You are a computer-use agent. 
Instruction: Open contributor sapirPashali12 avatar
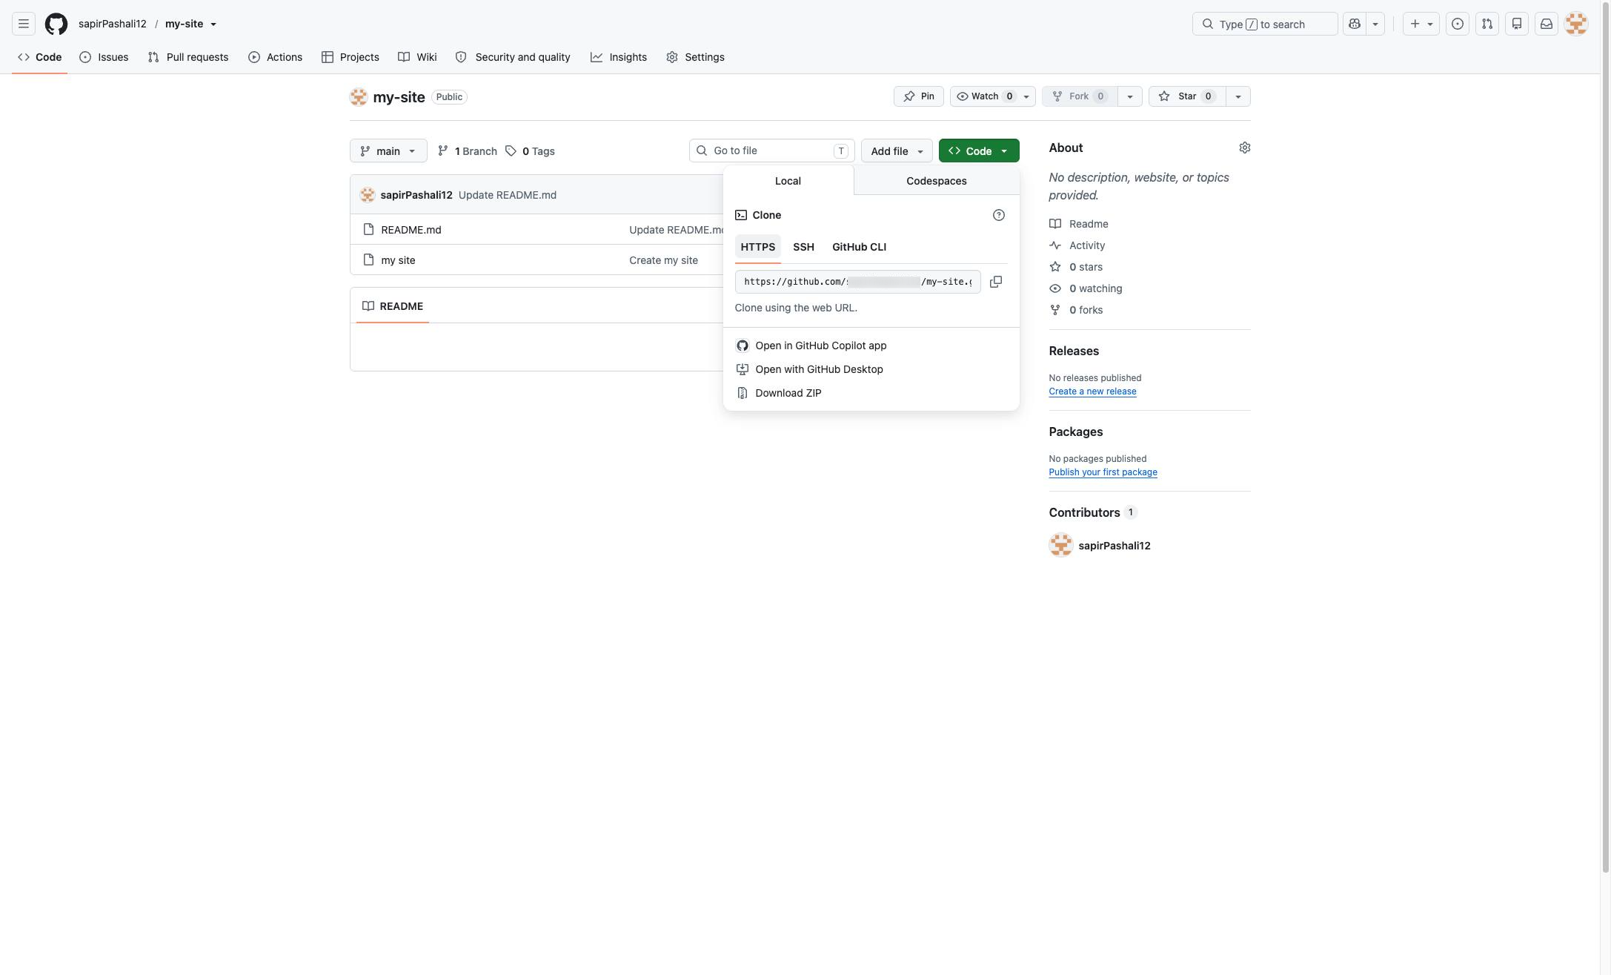coord(1061,545)
